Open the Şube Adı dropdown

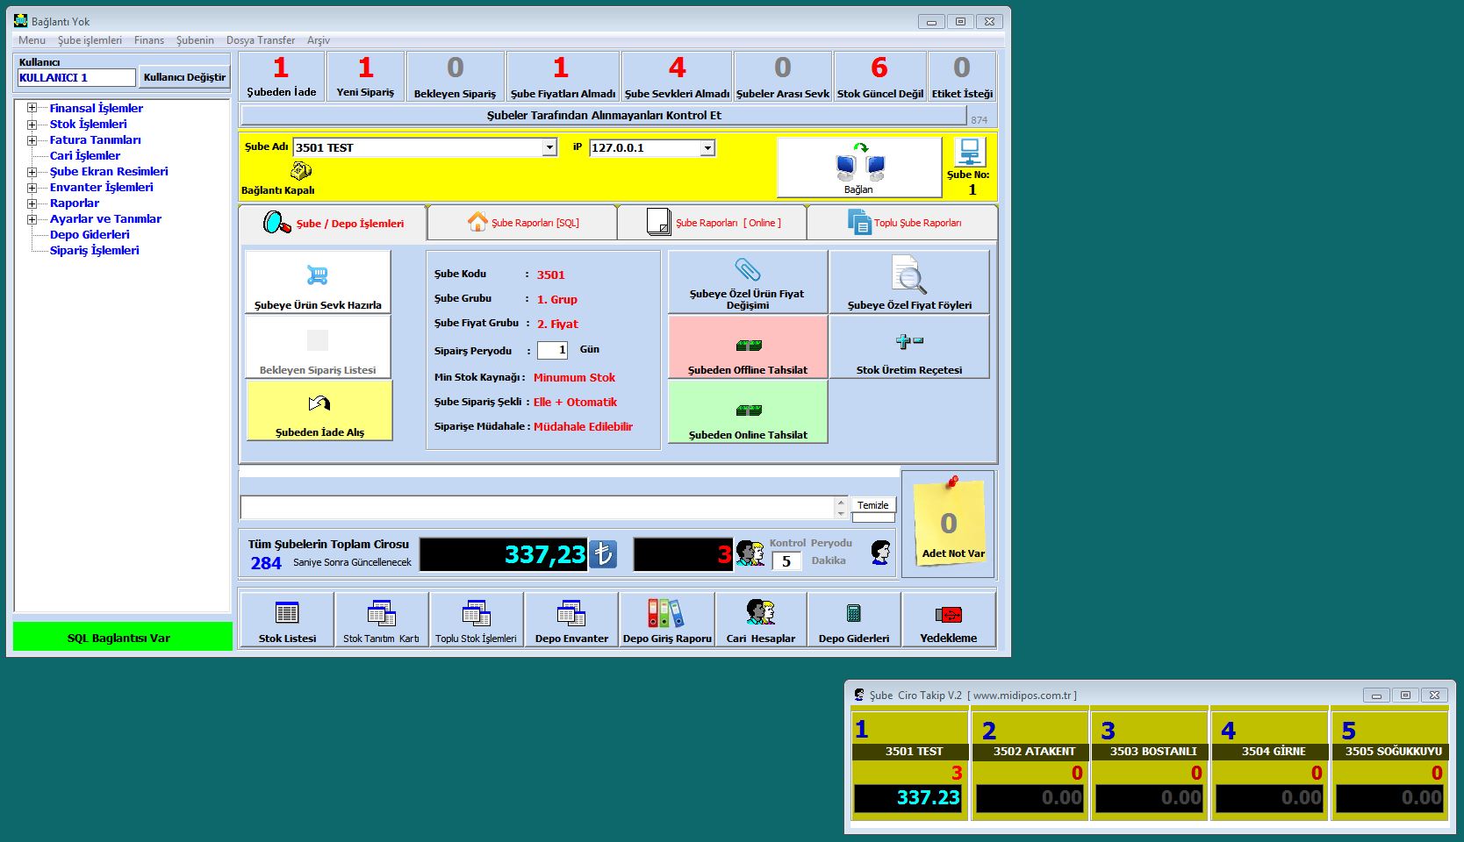[549, 147]
